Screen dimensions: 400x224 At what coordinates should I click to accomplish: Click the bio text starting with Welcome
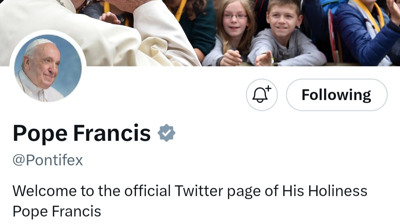click(x=190, y=201)
